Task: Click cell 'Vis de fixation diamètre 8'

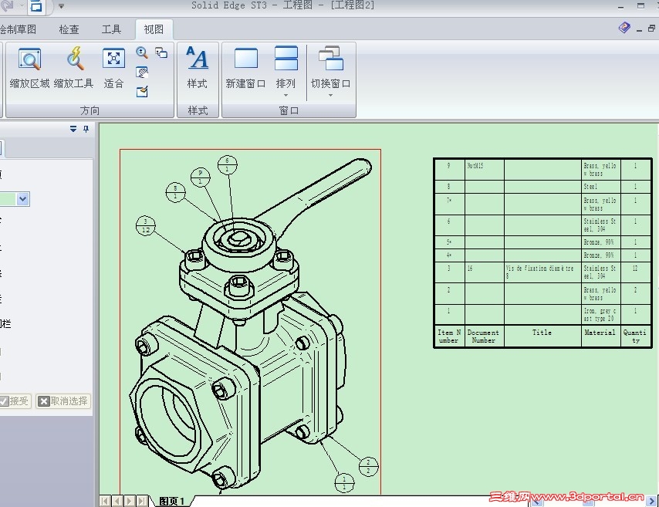Action: (542, 272)
